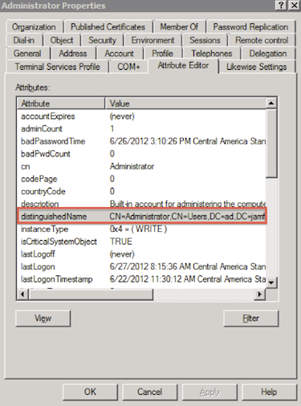Click the 0x4 = ( WRITE ) value

click(x=138, y=229)
